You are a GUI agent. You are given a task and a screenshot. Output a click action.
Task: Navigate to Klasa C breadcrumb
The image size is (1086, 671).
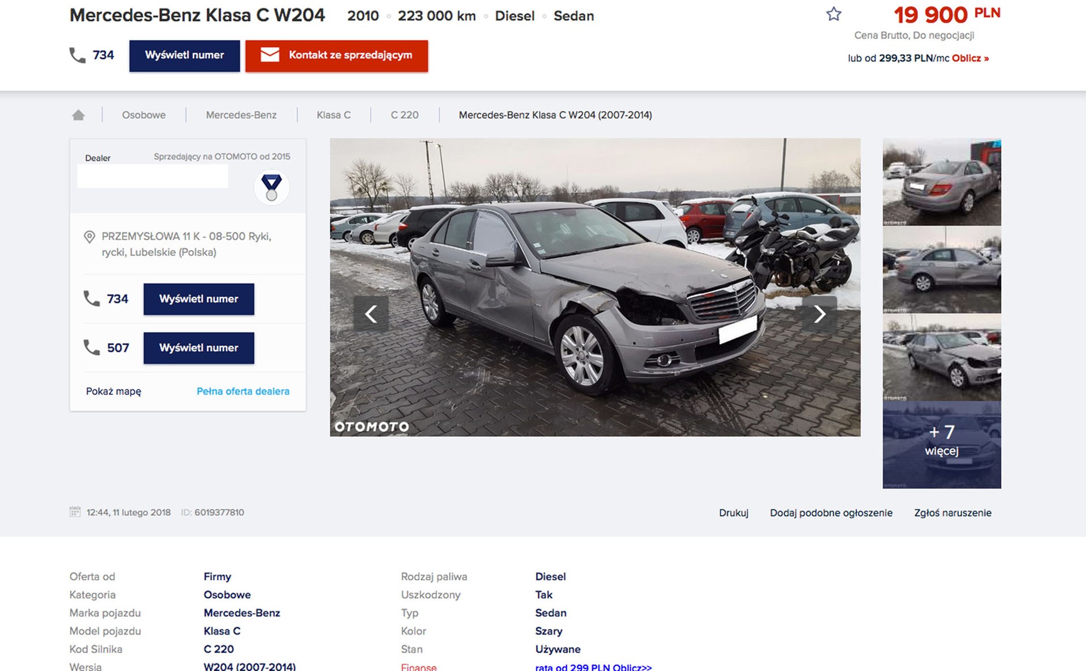333,115
